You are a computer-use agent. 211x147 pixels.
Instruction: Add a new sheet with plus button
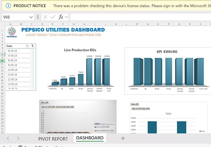[x=123, y=138]
